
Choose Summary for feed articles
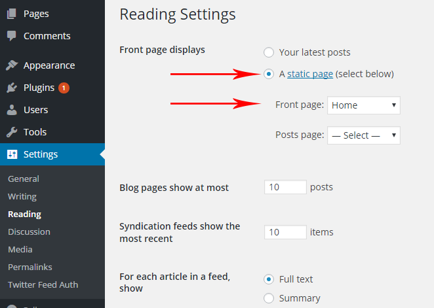[x=268, y=298]
